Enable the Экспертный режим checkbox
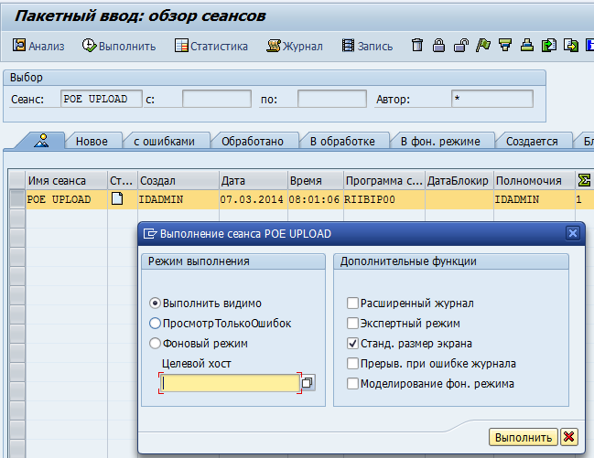Viewport: 594px width, 458px height. point(352,324)
